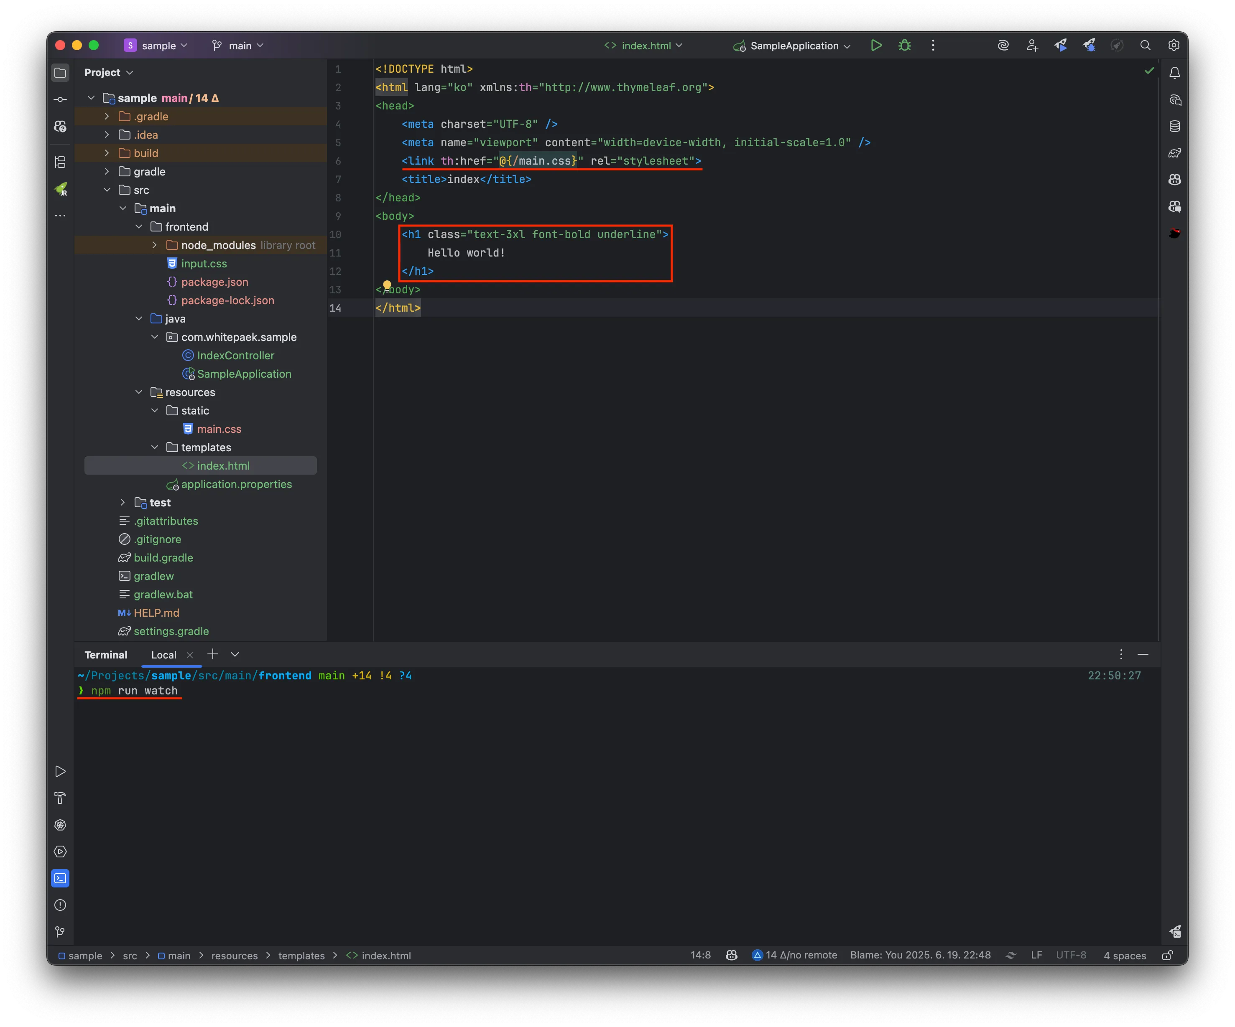Open the Notifications bell

tap(1174, 73)
